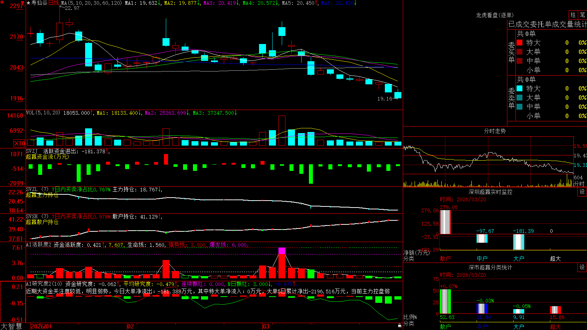587x330 pixels.
Task: Click the 散户 bar valued 279.06
Action: tap(445, 222)
